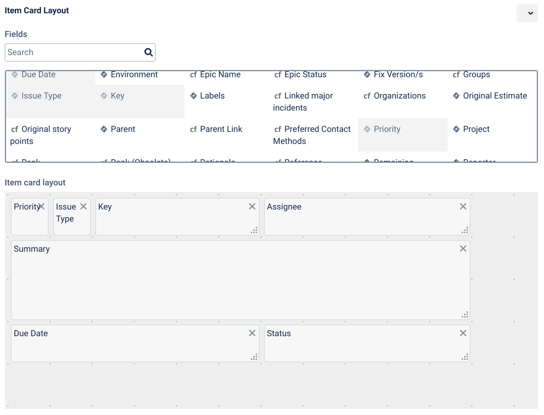Click the Key card resize handle
The image size is (544, 415).
click(x=254, y=230)
